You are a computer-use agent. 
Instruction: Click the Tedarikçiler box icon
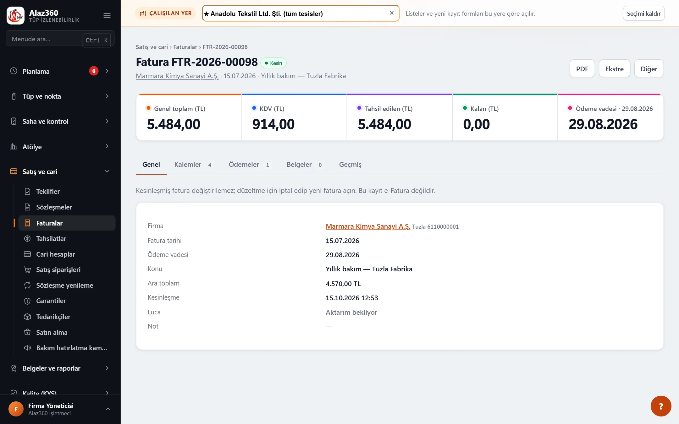(27, 317)
